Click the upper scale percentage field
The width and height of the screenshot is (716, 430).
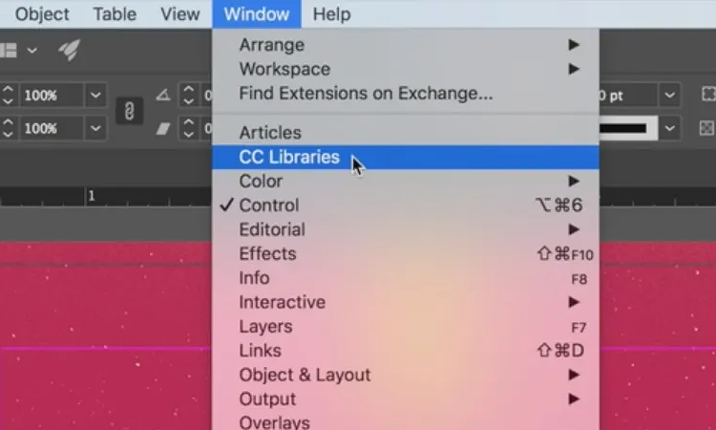pos(52,96)
